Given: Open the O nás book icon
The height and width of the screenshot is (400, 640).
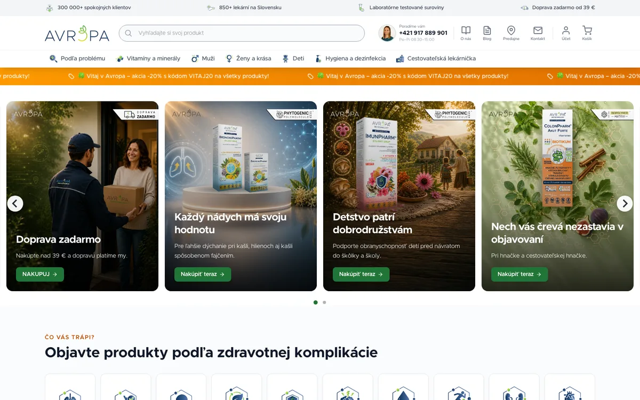Looking at the screenshot, I should point(466,30).
